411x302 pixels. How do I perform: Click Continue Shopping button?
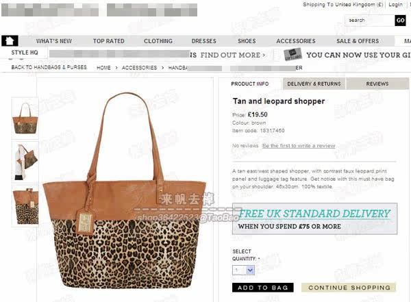click(x=349, y=288)
